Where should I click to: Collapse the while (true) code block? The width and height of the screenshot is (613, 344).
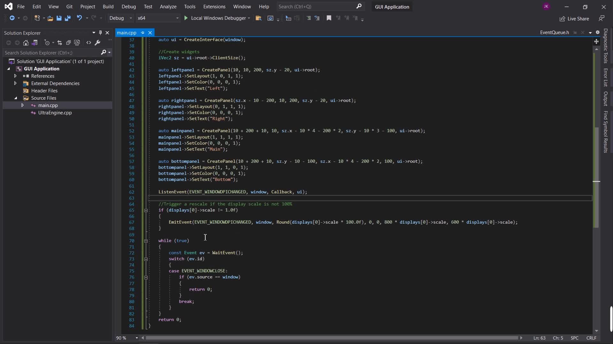click(146, 241)
